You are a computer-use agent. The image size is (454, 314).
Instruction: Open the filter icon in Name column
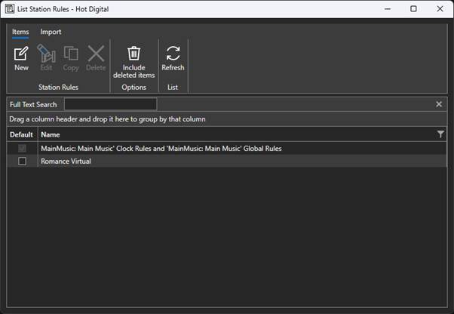[x=440, y=134]
